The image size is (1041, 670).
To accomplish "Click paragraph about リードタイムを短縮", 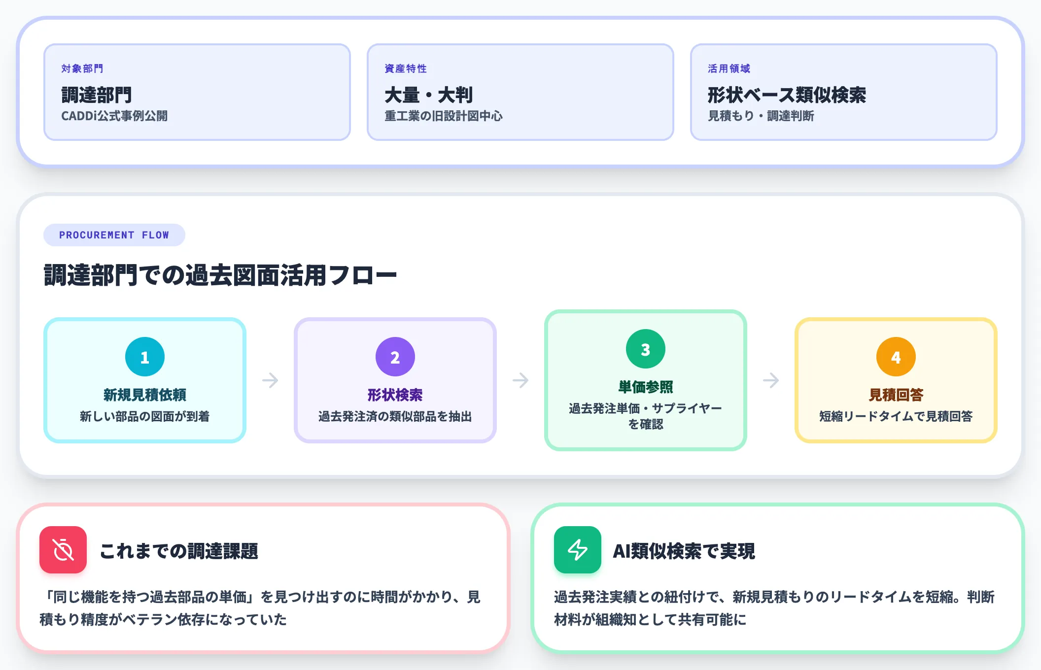I will pos(774,608).
